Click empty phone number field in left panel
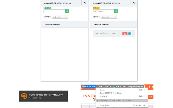Screen dimensions: 173x108 [x=54, y=11]
